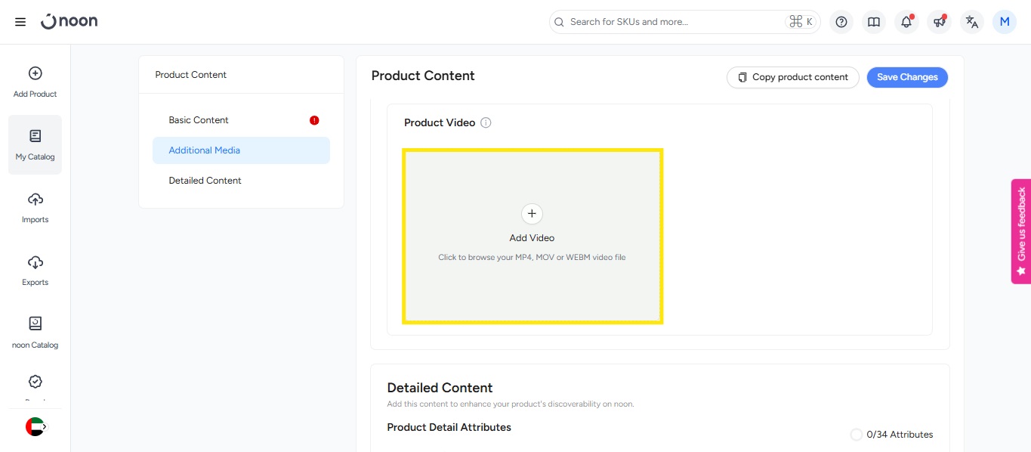The width and height of the screenshot is (1031, 452).
Task: Open the hamburger menu icon
Action: click(20, 22)
